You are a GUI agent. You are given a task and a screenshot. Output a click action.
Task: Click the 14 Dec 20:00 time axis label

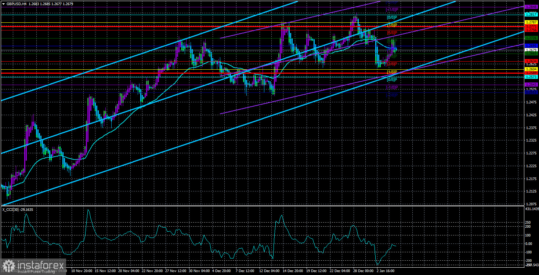point(293,271)
